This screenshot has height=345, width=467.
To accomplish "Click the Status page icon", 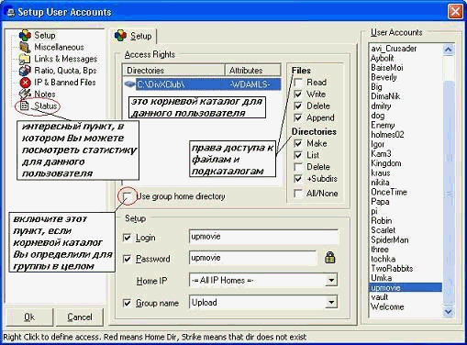I will [x=24, y=106].
